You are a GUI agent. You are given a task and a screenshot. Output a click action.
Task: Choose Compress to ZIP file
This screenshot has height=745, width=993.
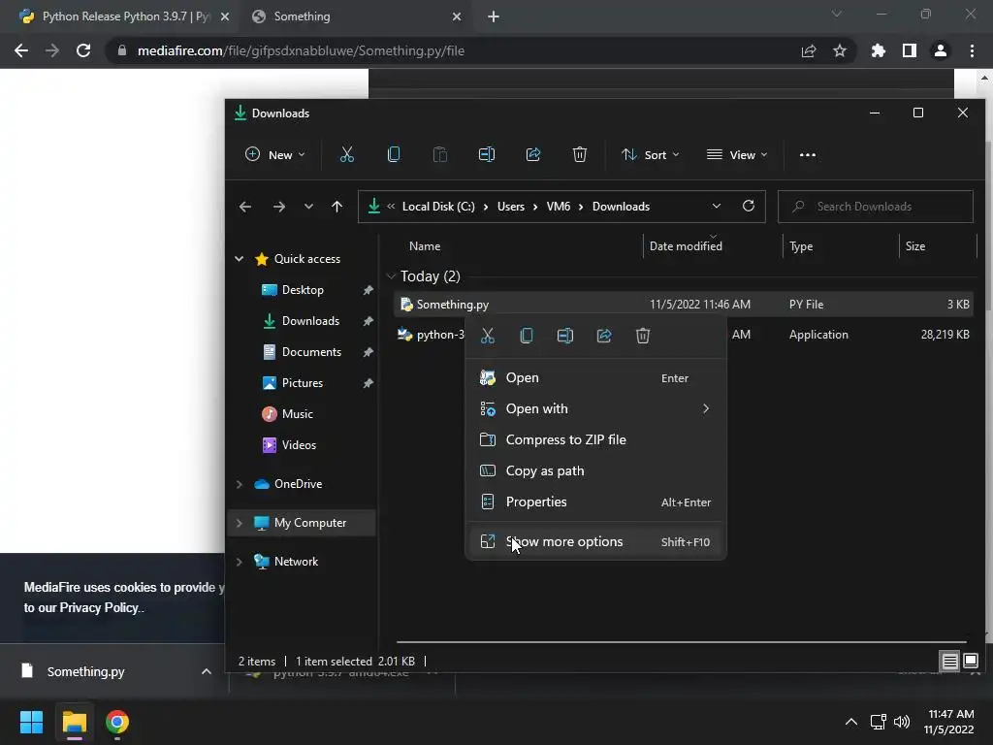pyautogui.click(x=596, y=439)
